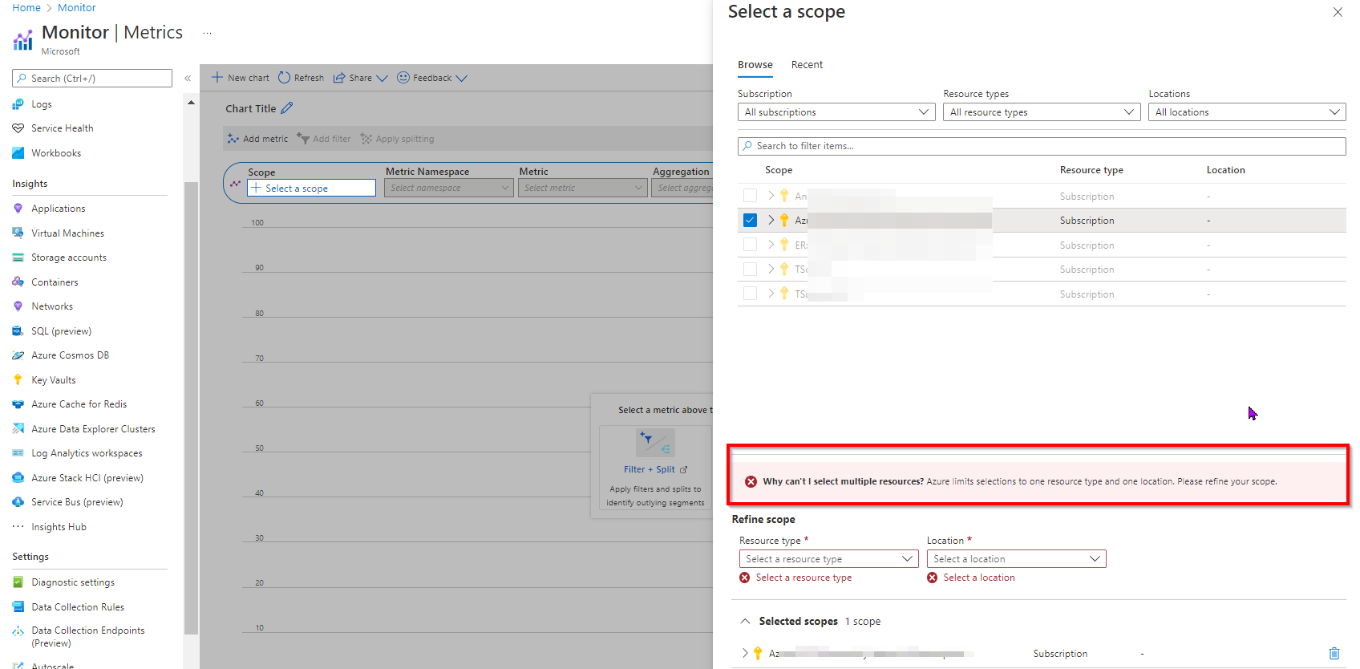Open SQL (preview) insights
Image resolution: width=1360 pixels, height=669 pixels.
pos(61,331)
